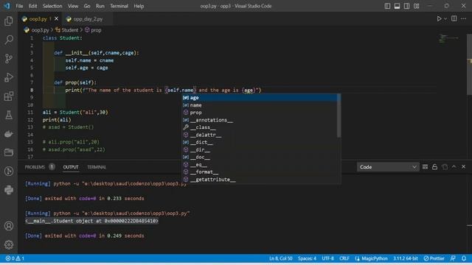
Task: Open the Code output channel dropdown
Action: 388,167
